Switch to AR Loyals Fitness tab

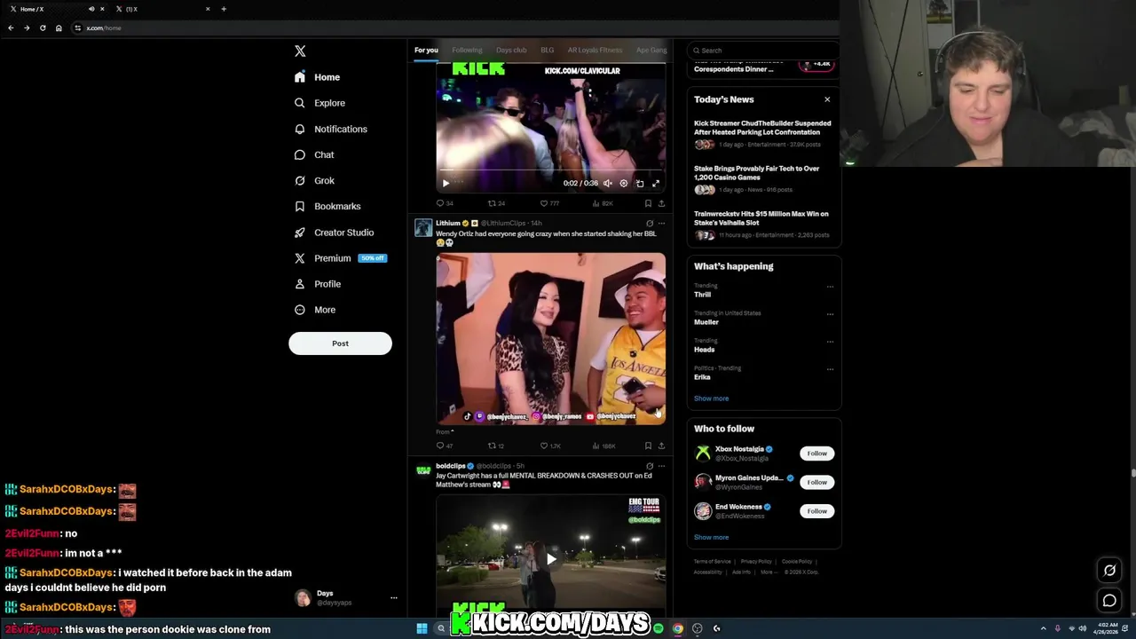(x=595, y=50)
